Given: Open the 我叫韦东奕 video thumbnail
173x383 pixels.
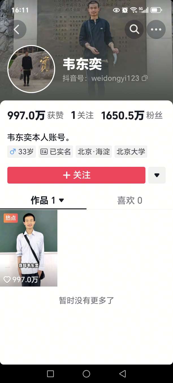Looking at the screenshot, I should pyautogui.click(x=29, y=248).
